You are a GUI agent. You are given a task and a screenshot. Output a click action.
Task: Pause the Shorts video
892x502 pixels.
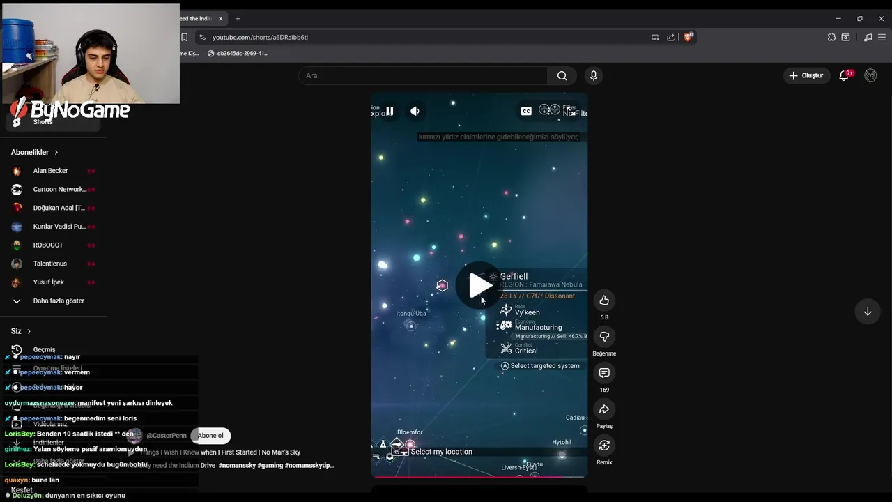coord(390,111)
